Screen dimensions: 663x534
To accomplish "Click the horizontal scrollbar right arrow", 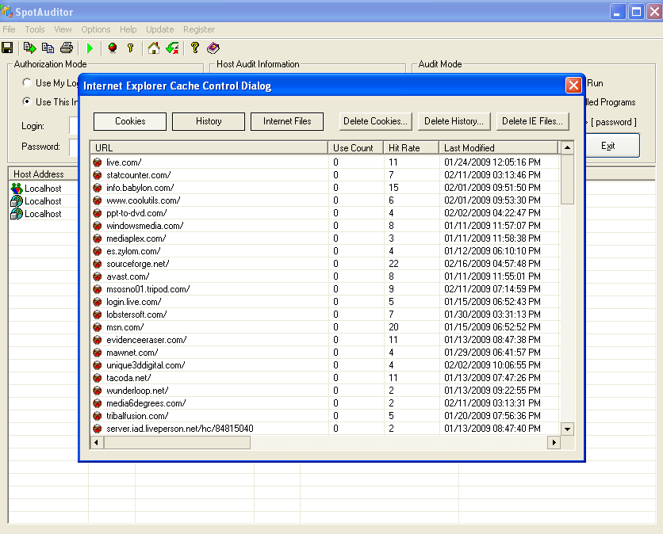I will pos(554,442).
